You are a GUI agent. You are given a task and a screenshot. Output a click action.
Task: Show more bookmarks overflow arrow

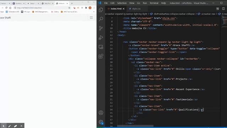coord(94,12)
